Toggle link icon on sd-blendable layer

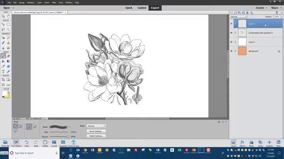235,33
